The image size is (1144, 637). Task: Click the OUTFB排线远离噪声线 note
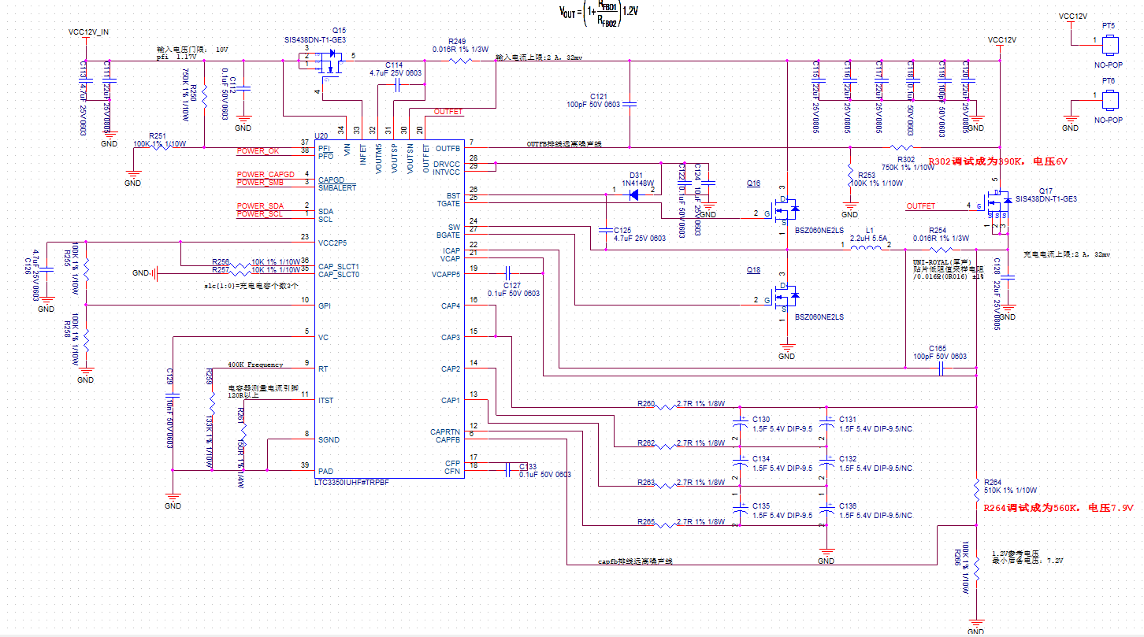tap(564, 144)
